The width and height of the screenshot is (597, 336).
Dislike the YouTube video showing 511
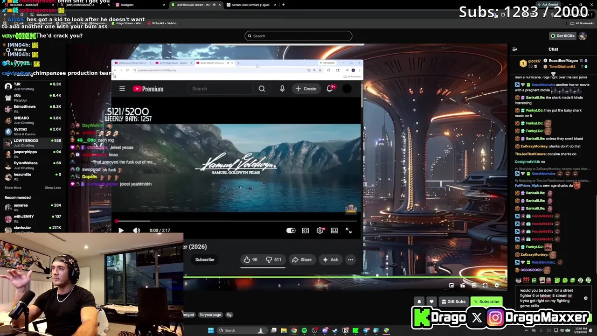[274, 259]
